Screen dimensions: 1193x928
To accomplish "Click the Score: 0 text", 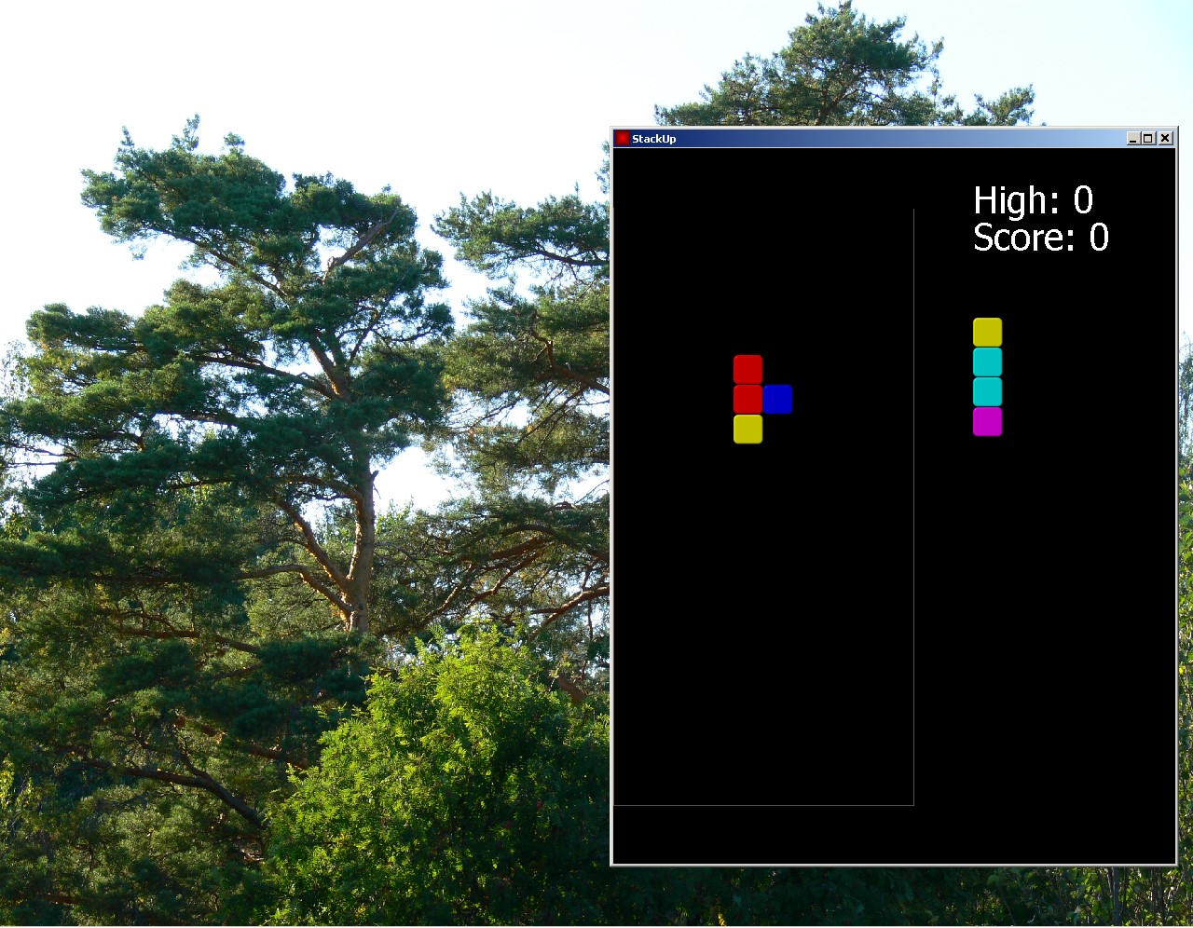I will point(1041,238).
